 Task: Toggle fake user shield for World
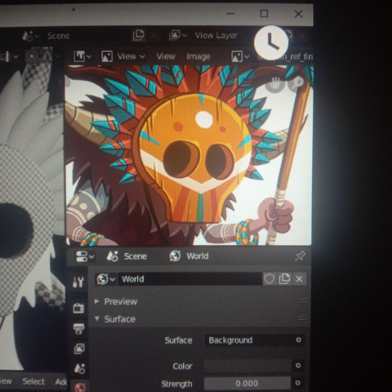pyautogui.click(x=269, y=279)
